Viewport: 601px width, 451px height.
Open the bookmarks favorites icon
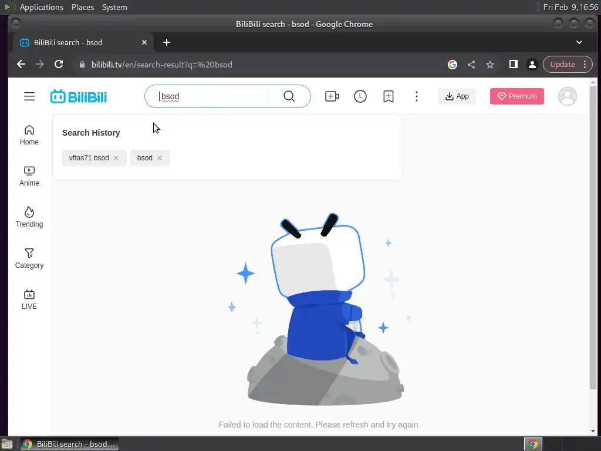[x=389, y=96]
